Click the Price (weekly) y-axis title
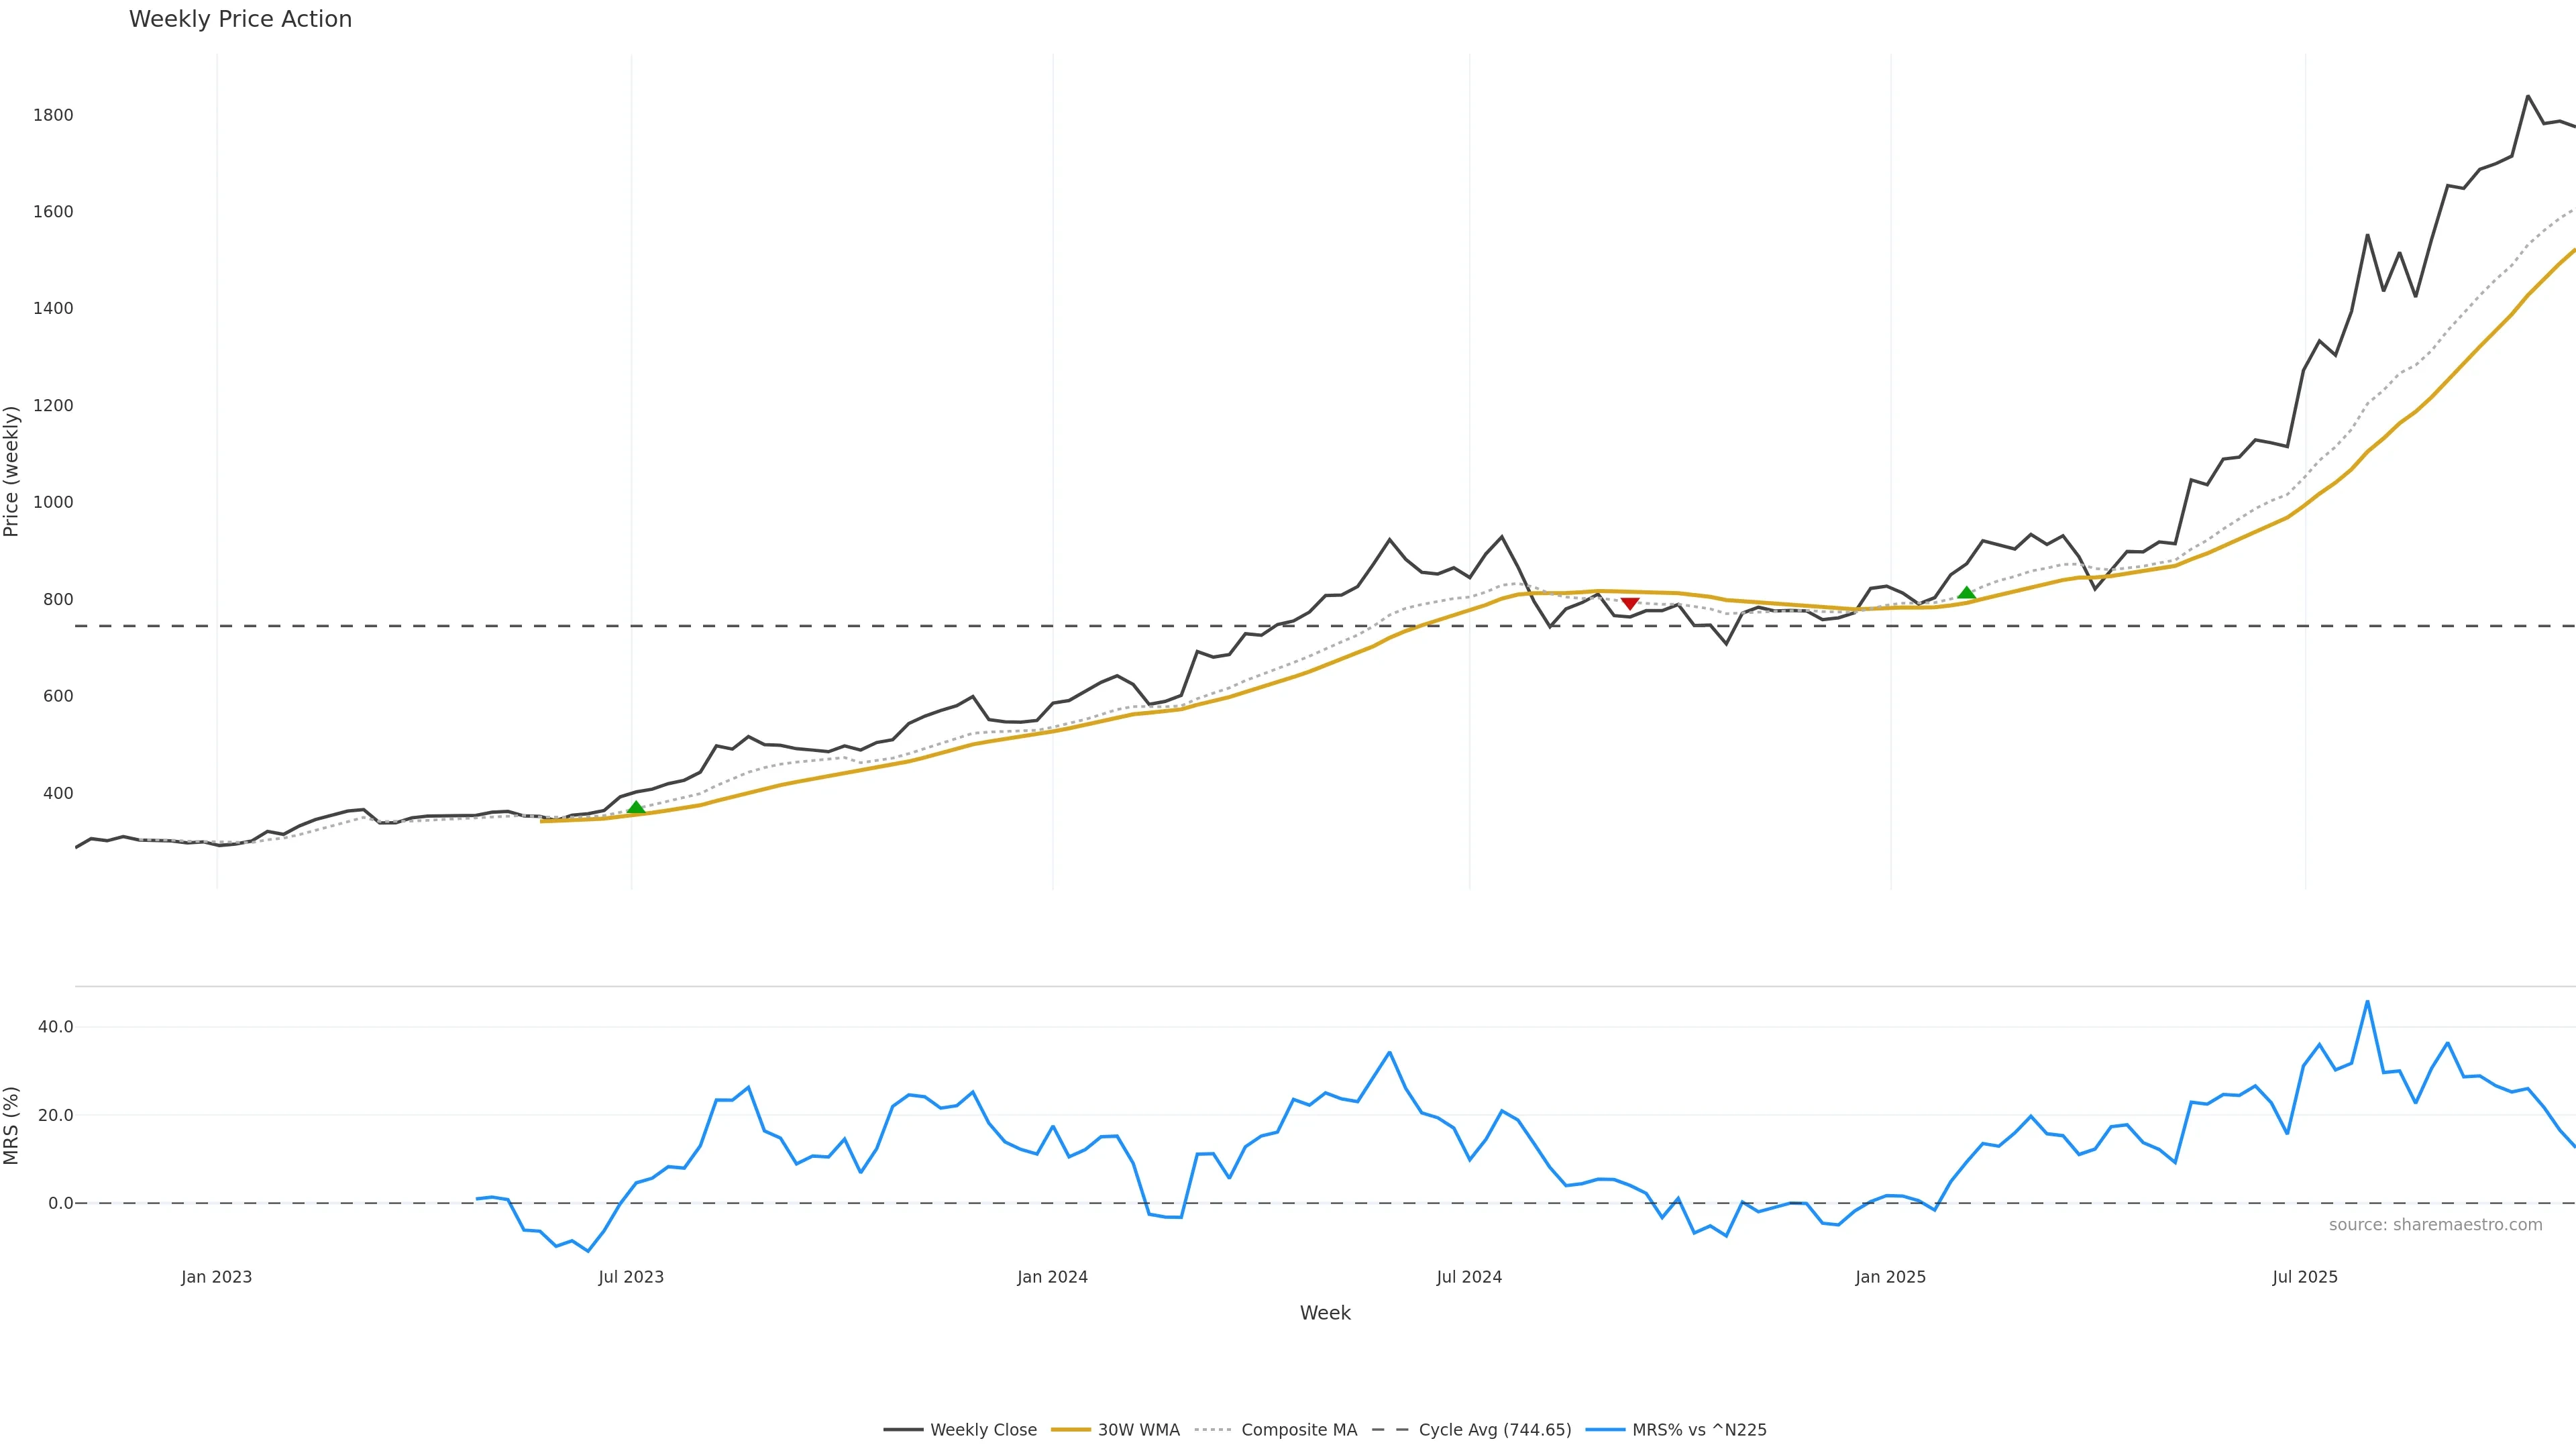The height and width of the screenshot is (1449, 2576). pos(11,471)
